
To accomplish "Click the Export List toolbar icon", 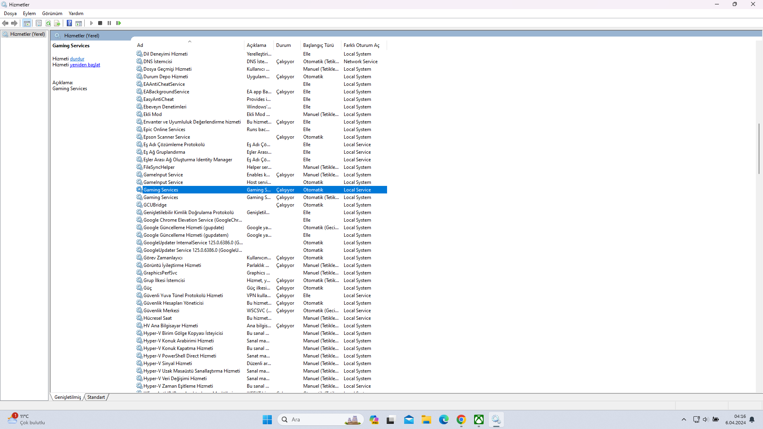I will click(57, 23).
